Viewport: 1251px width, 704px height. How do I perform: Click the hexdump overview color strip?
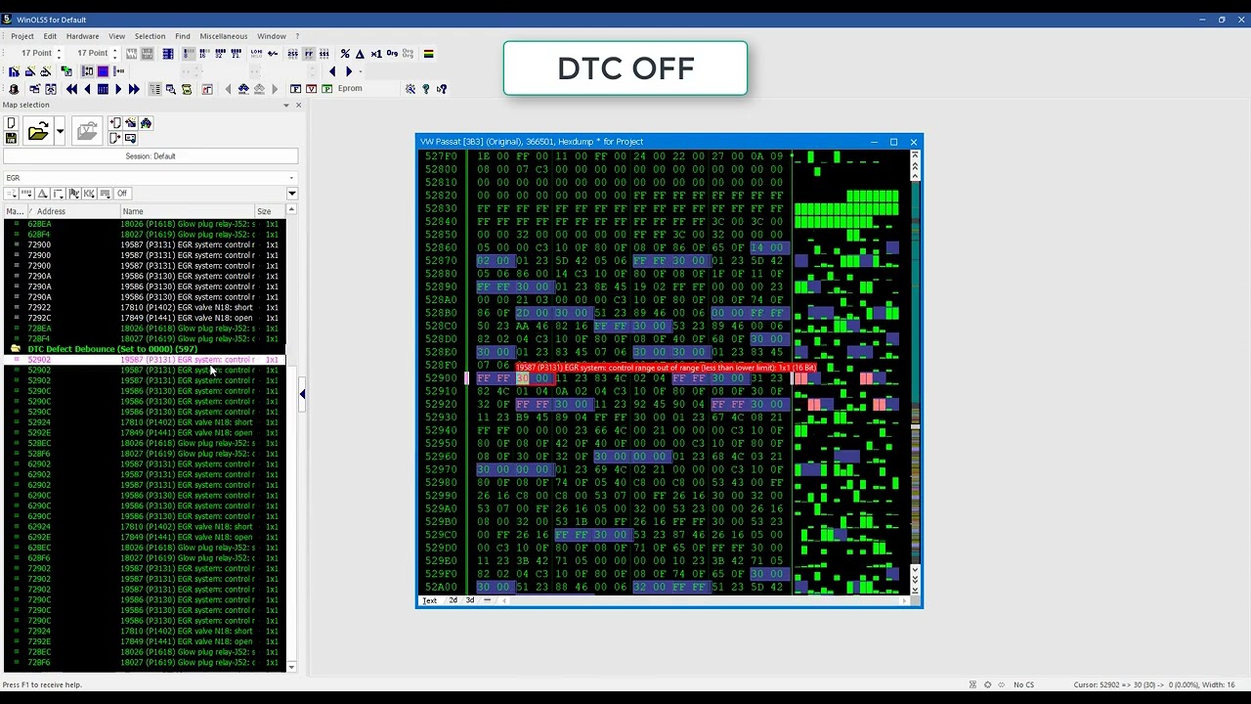pos(915,372)
